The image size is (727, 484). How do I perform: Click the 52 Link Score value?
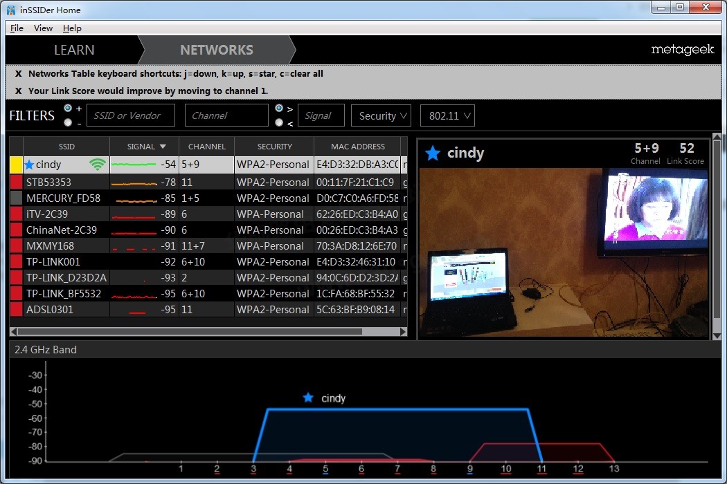(x=687, y=148)
